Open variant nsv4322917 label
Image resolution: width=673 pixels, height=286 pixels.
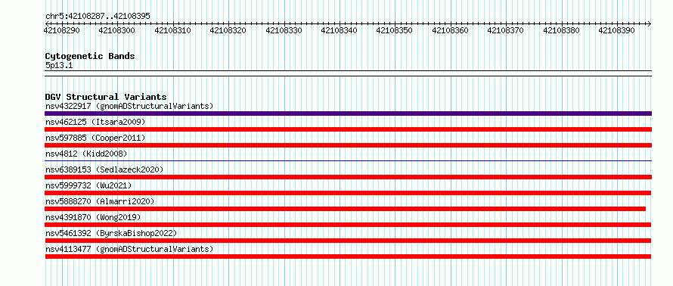(x=129, y=106)
